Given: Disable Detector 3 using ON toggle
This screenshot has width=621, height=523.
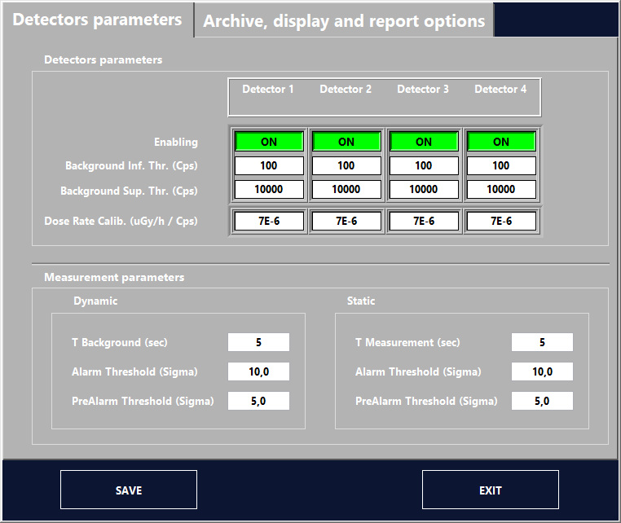Looking at the screenshot, I should (424, 142).
